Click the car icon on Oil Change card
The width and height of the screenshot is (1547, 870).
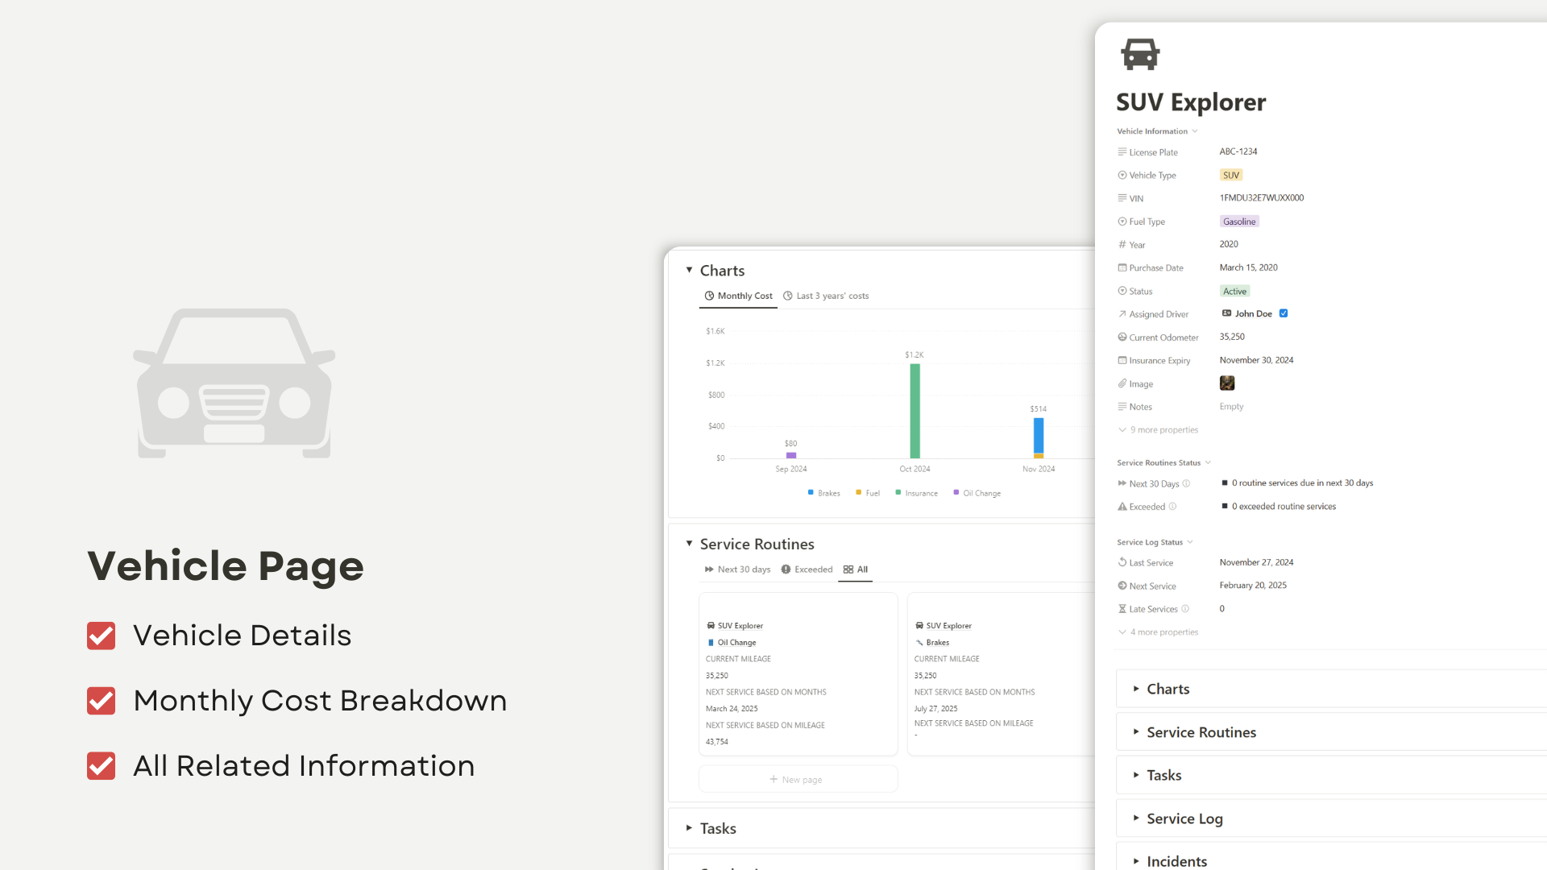(x=711, y=626)
